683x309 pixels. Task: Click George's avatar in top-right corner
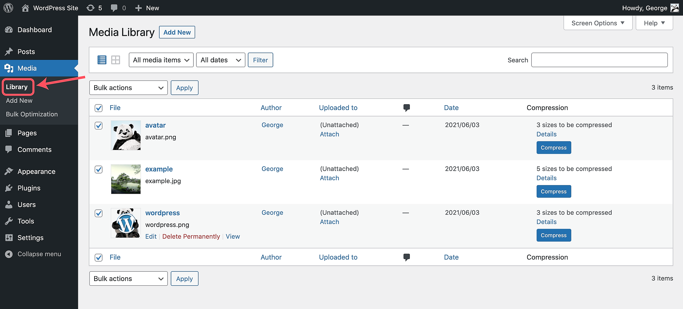(x=675, y=8)
